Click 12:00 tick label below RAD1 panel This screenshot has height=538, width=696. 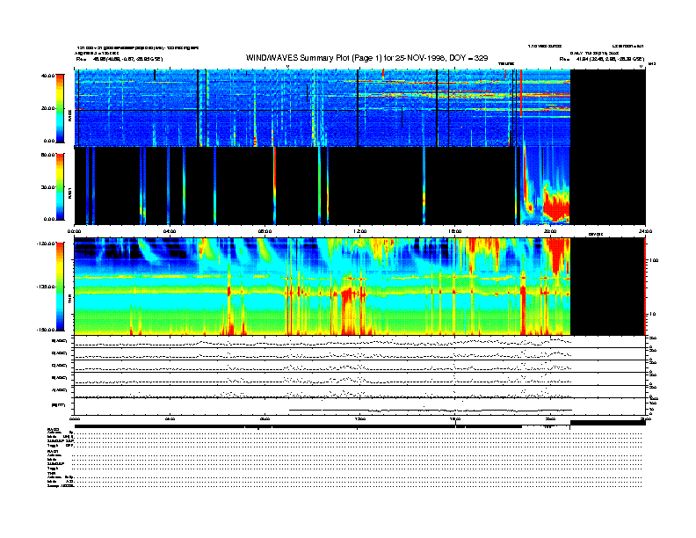(360, 231)
